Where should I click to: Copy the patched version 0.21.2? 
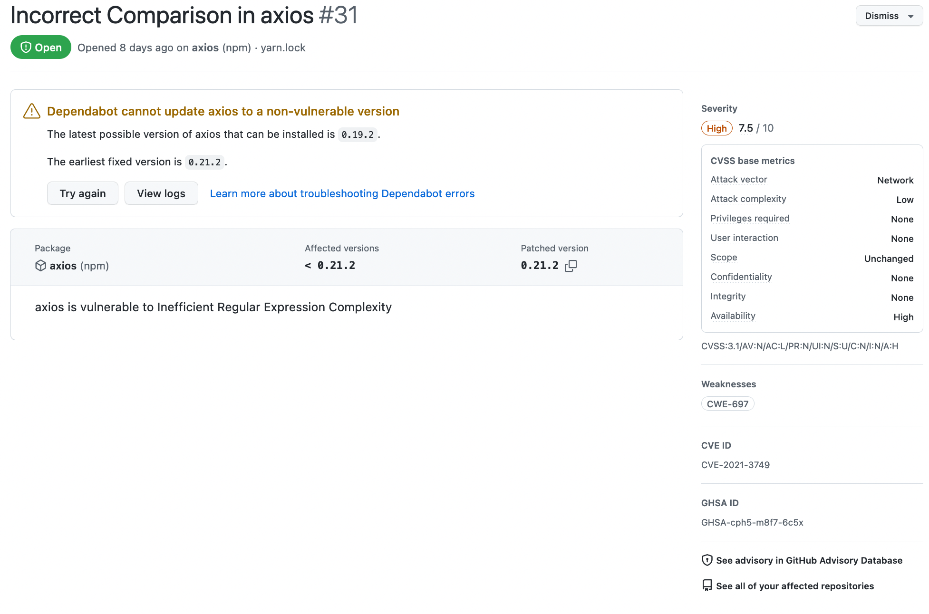click(x=571, y=265)
